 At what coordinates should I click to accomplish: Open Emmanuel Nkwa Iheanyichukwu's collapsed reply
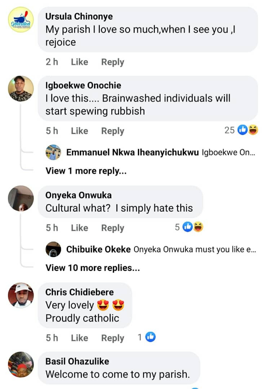[x=160, y=152]
